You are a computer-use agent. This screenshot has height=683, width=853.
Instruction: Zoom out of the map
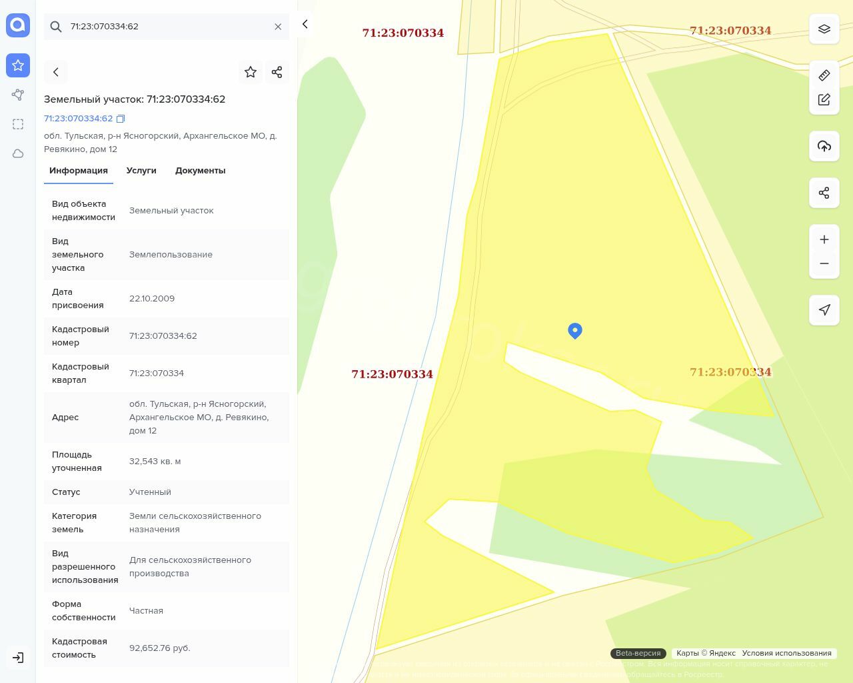click(824, 263)
